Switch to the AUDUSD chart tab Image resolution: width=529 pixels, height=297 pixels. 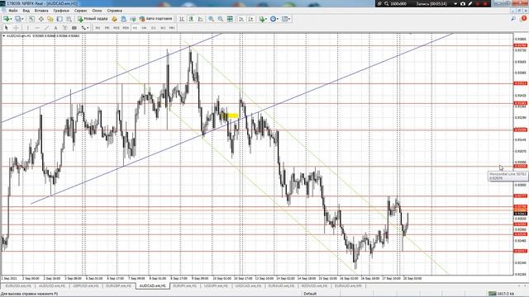coord(51,286)
